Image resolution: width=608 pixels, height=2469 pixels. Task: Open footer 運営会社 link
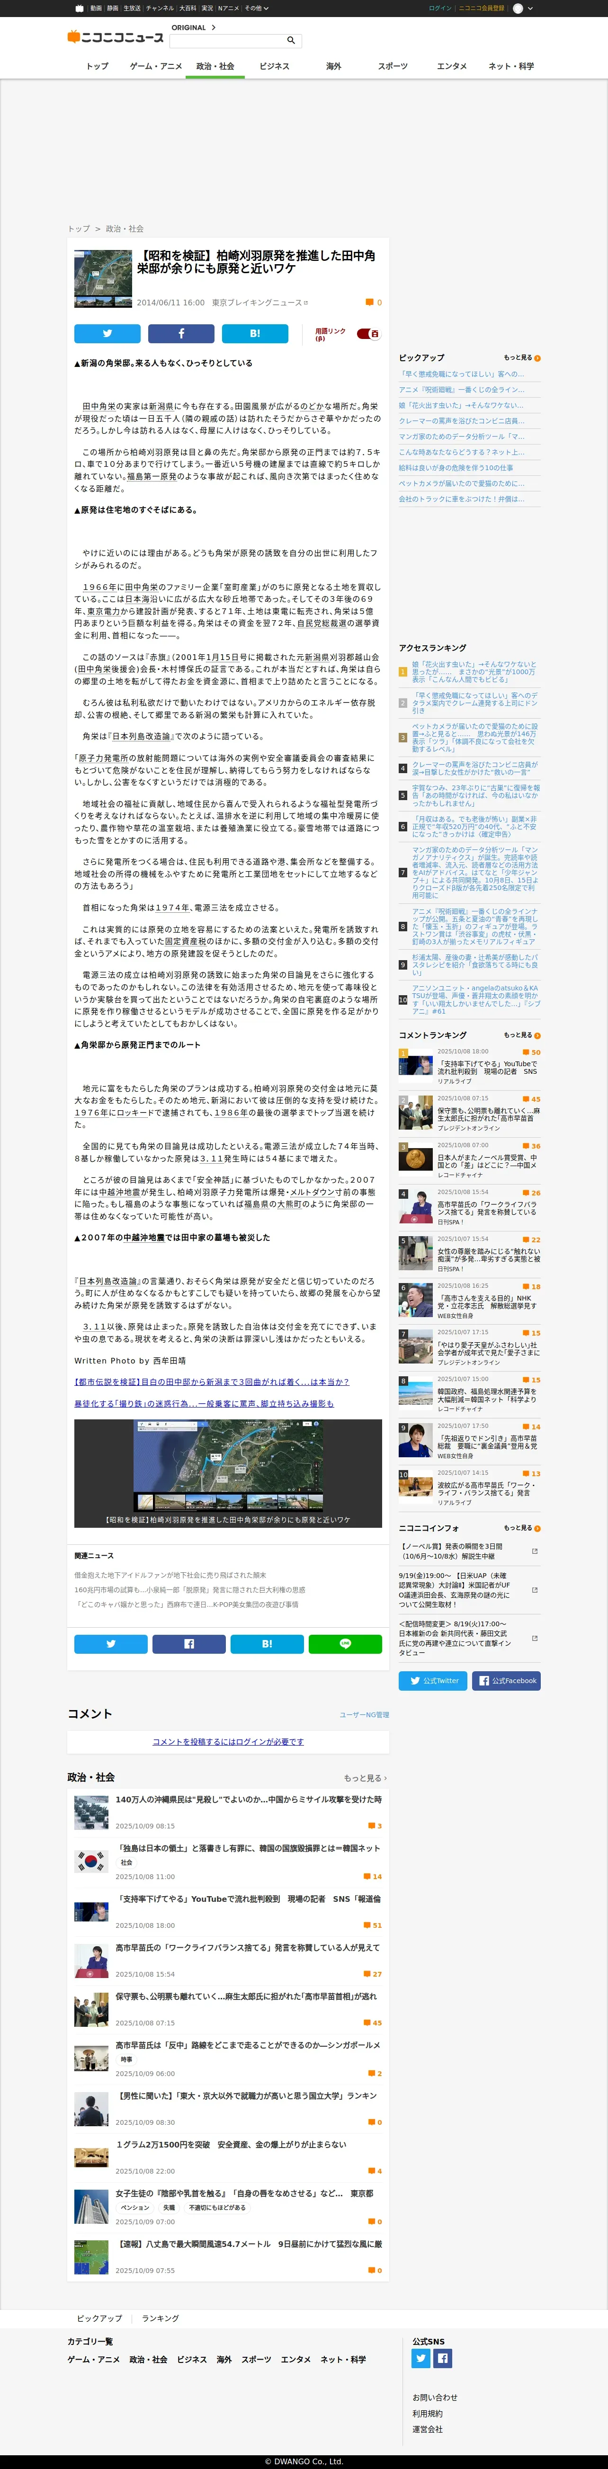click(428, 2429)
